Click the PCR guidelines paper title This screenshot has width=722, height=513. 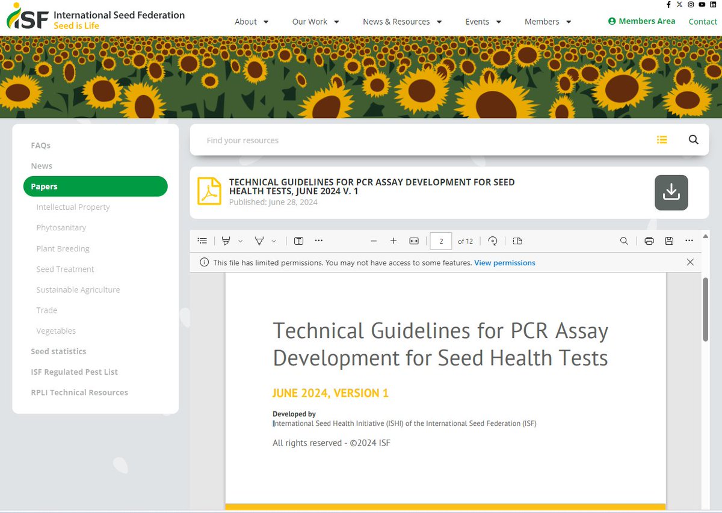(372, 186)
